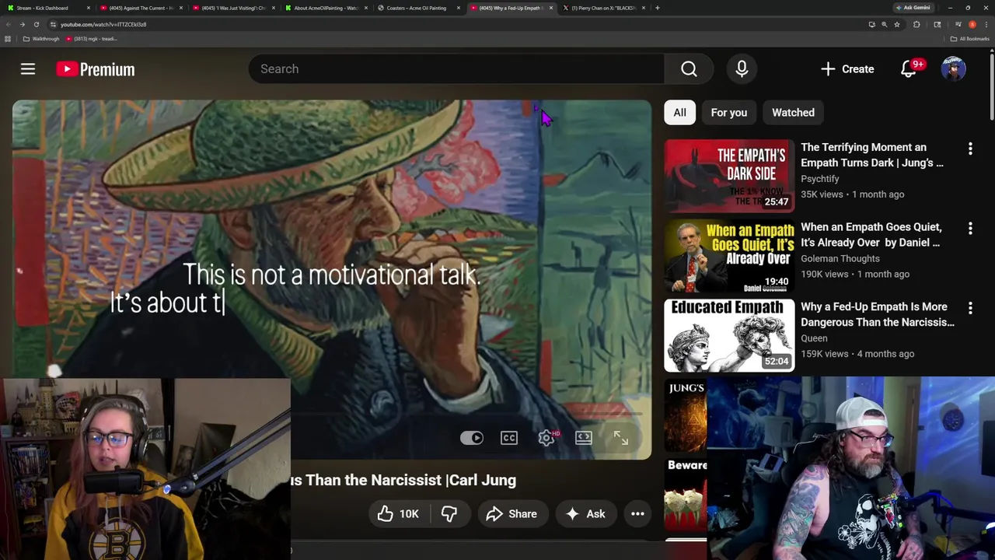
Task: Switch player to theater mode
Action: click(x=584, y=438)
